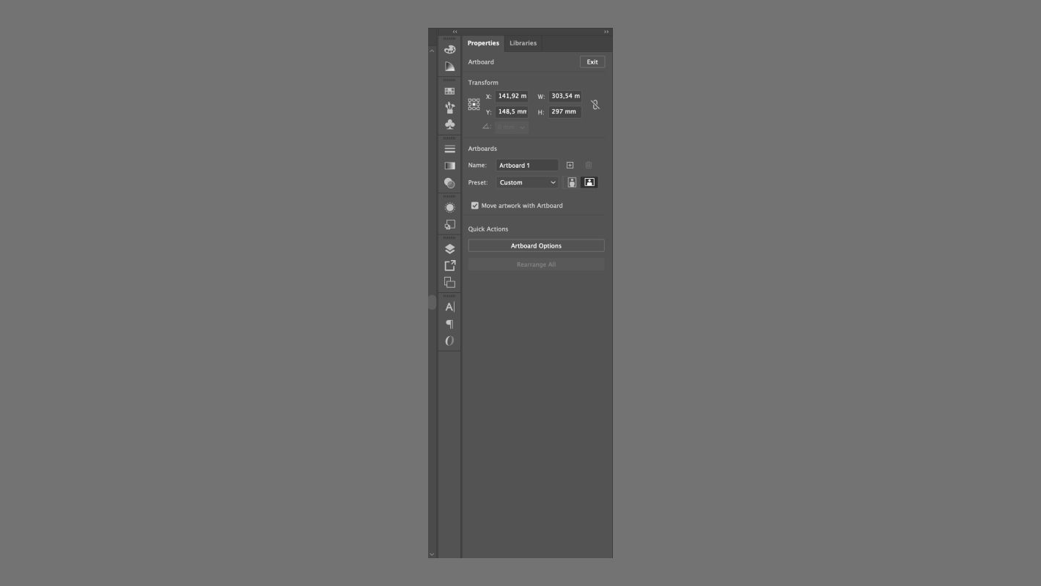Toggle the constrain width and height link
The image size is (1041, 586).
coord(595,105)
